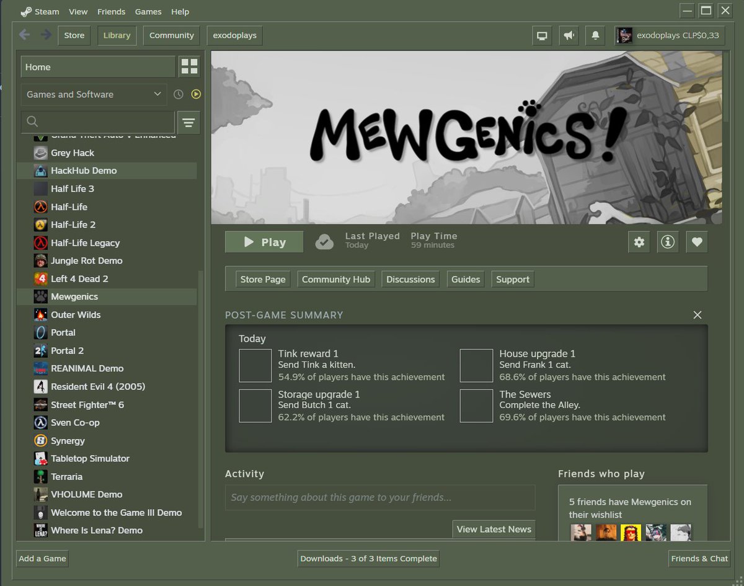This screenshot has height=586, width=744.
Task: Click the Mewgenics paw icon in list
Action: (x=40, y=296)
